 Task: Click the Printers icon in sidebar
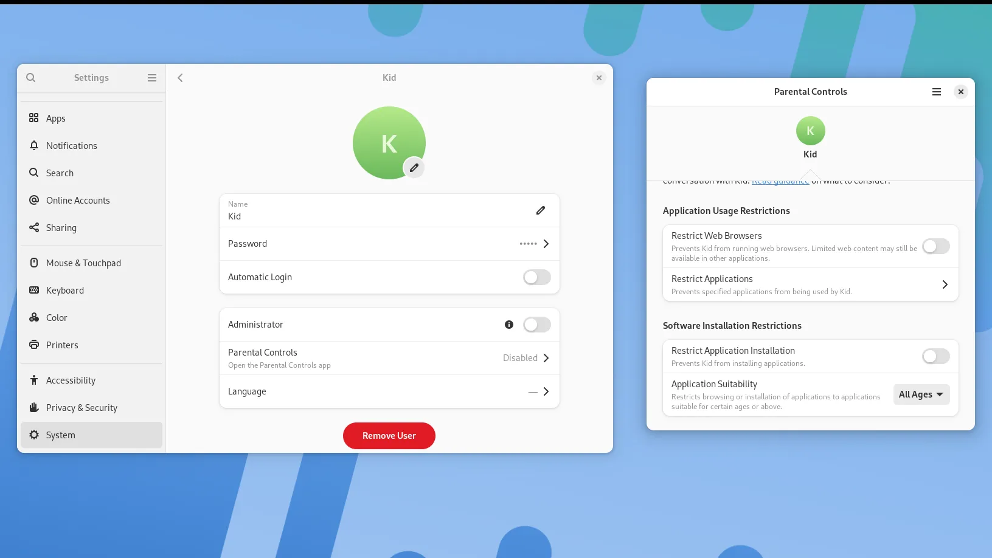pos(34,345)
